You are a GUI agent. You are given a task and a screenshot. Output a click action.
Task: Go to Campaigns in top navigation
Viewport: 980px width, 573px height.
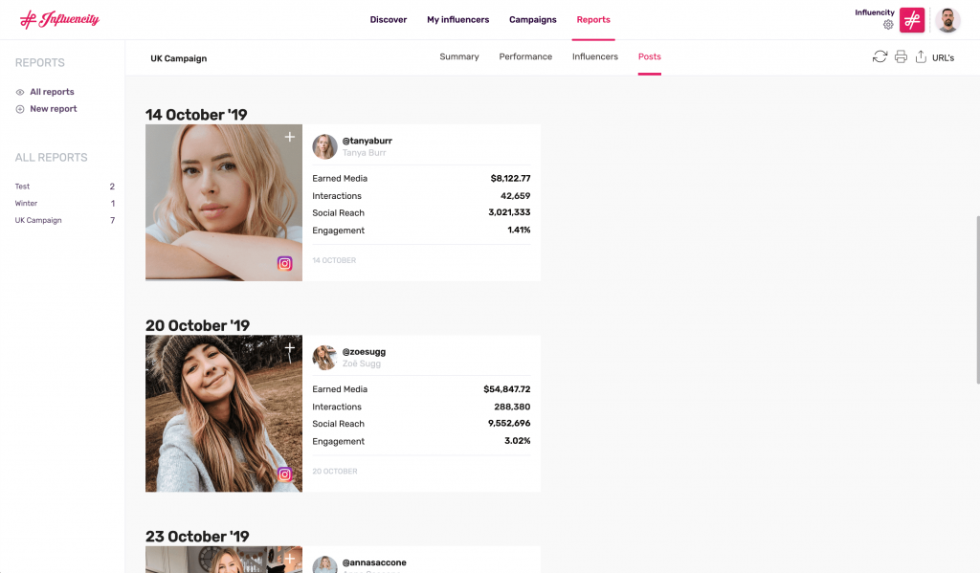532,19
